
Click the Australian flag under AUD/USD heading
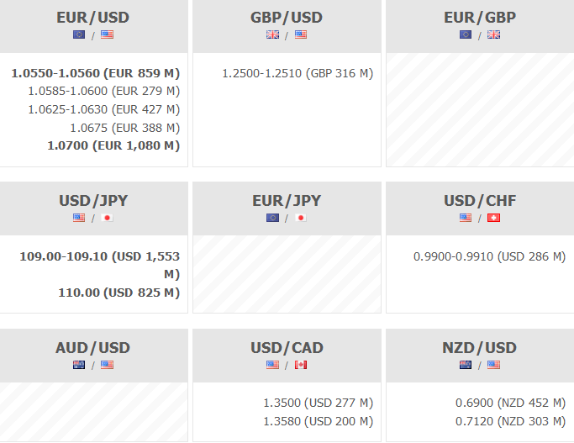point(79,365)
